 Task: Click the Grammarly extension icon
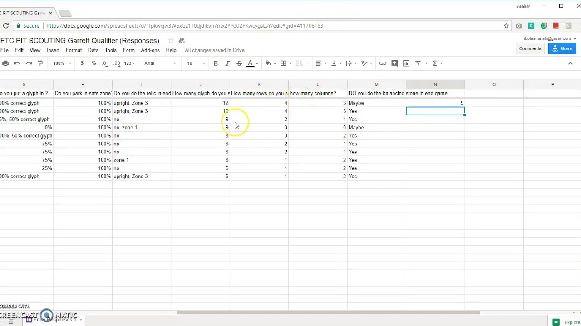point(543,26)
